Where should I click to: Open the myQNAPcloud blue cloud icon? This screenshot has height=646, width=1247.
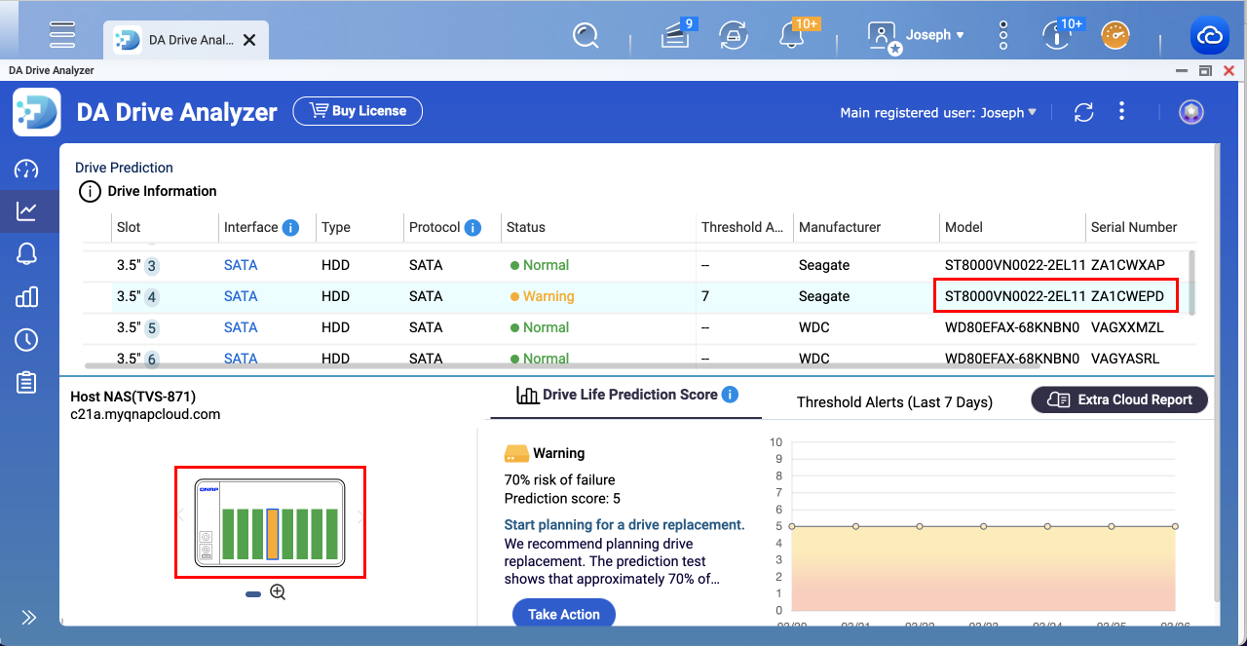pos(1209,35)
